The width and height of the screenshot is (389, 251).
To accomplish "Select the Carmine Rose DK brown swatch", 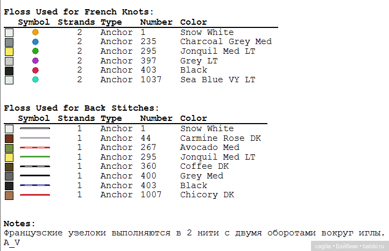I will [x=9, y=138].
